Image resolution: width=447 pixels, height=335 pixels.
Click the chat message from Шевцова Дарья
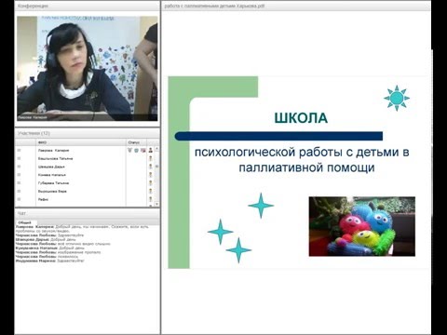(x=46, y=239)
